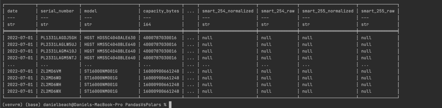The height and width of the screenshot is (108, 442).
Task: Select serial number PL1331LAGDJ5GH
Action: (59, 38)
